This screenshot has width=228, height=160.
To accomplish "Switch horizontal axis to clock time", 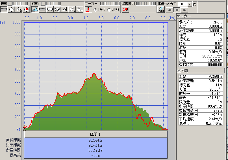I will (x=11, y=9).
